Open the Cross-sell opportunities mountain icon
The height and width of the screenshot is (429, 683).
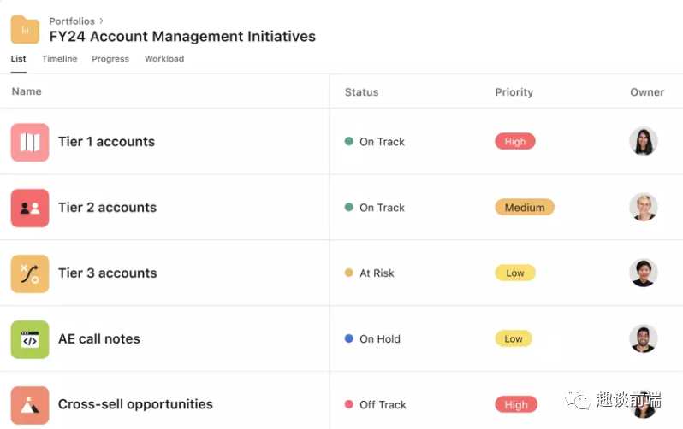[x=30, y=405]
